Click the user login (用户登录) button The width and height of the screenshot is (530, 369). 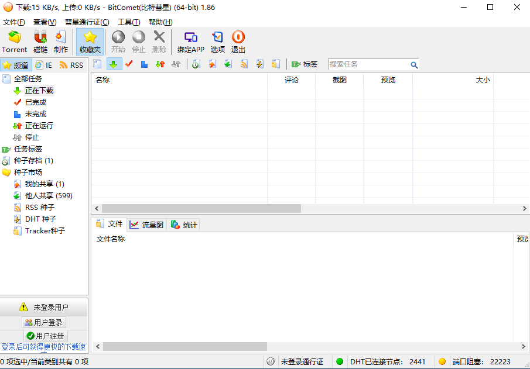[44, 322]
